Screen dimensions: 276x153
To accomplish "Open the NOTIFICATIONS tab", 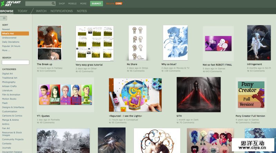I will pyautogui.click(x=62, y=11).
